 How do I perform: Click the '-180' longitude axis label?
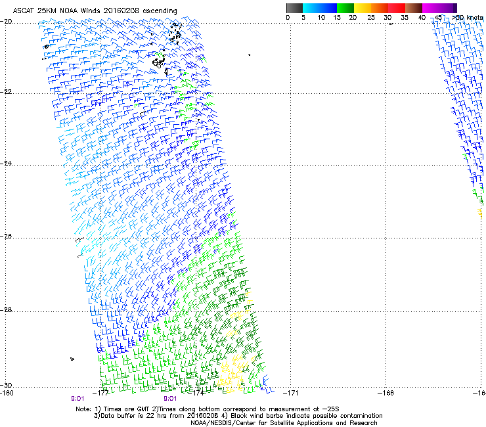click(x=7, y=393)
